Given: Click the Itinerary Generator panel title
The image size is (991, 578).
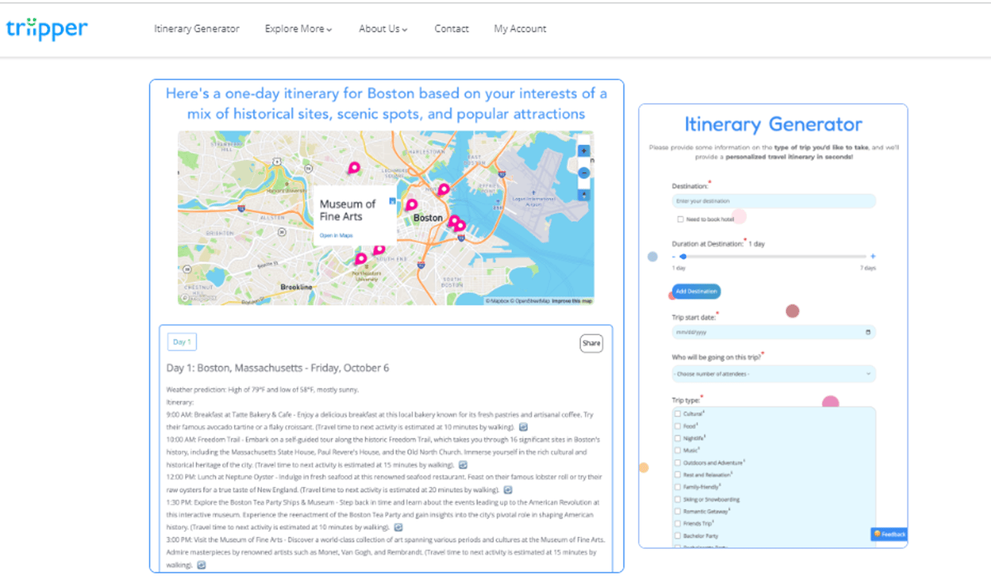Looking at the screenshot, I should [x=773, y=124].
